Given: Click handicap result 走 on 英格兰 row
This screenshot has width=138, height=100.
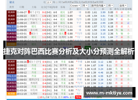Looking at the screenshot, I should [122, 16].
